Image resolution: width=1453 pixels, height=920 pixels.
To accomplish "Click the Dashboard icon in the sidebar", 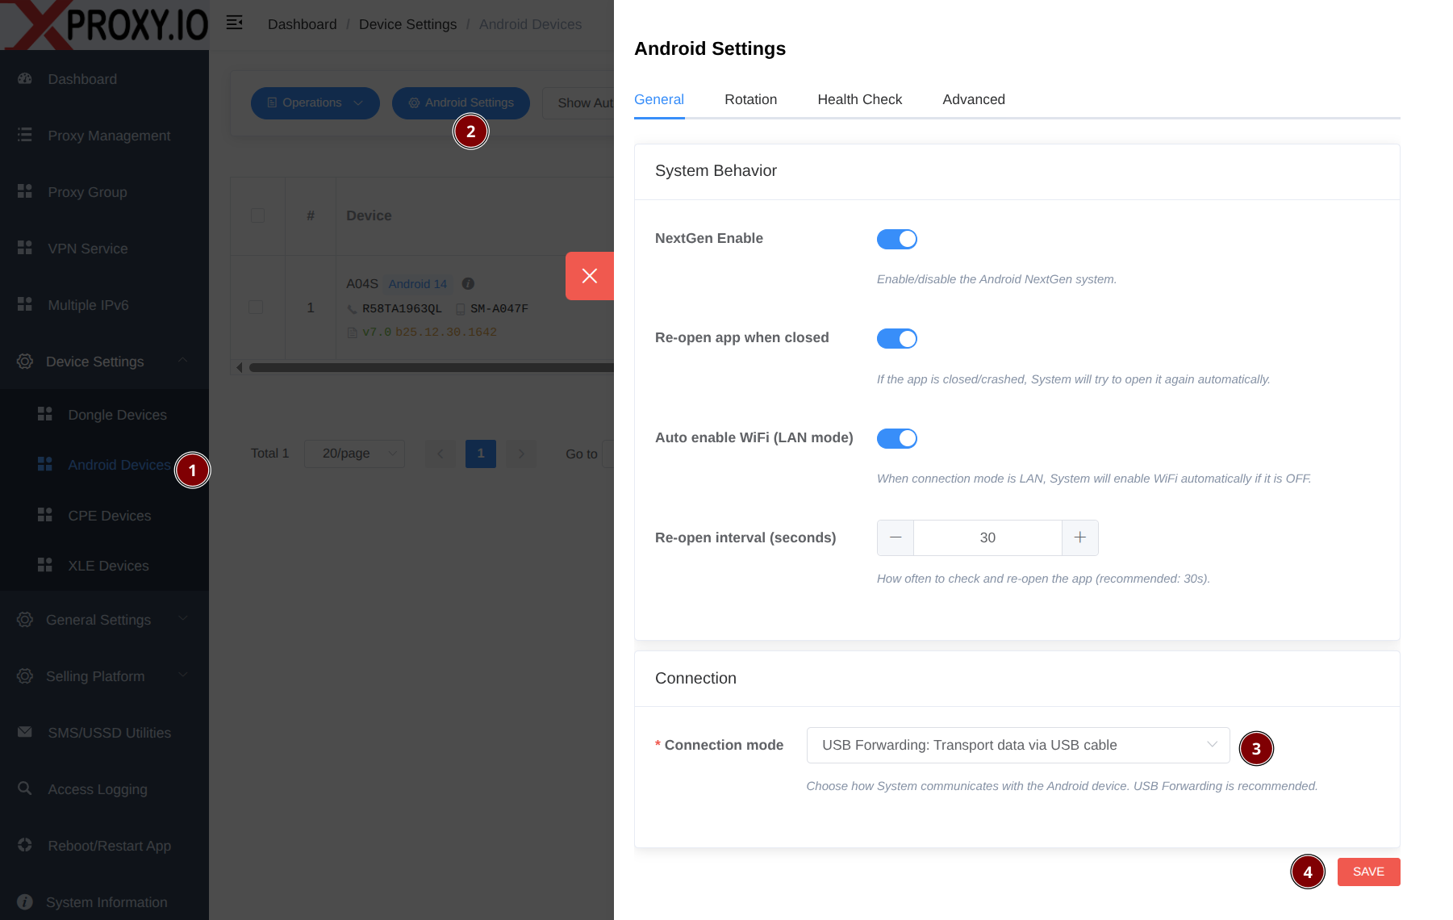I will (x=25, y=79).
